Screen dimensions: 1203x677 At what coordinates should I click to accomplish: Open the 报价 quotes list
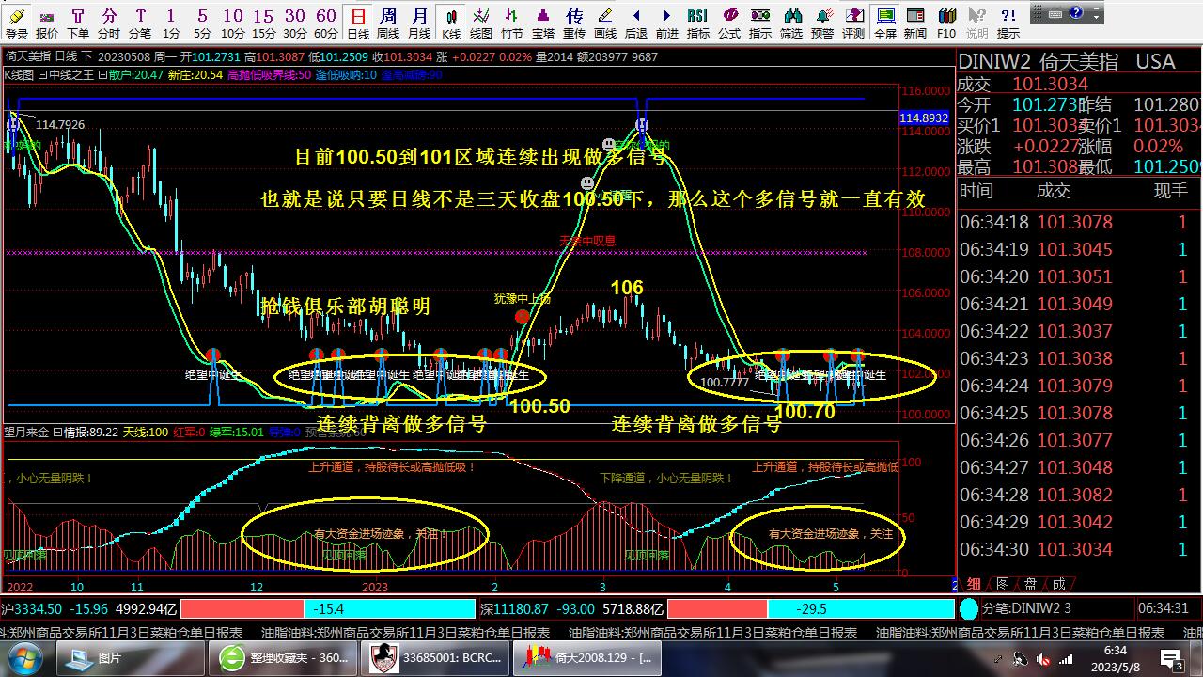tap(46, 22)
